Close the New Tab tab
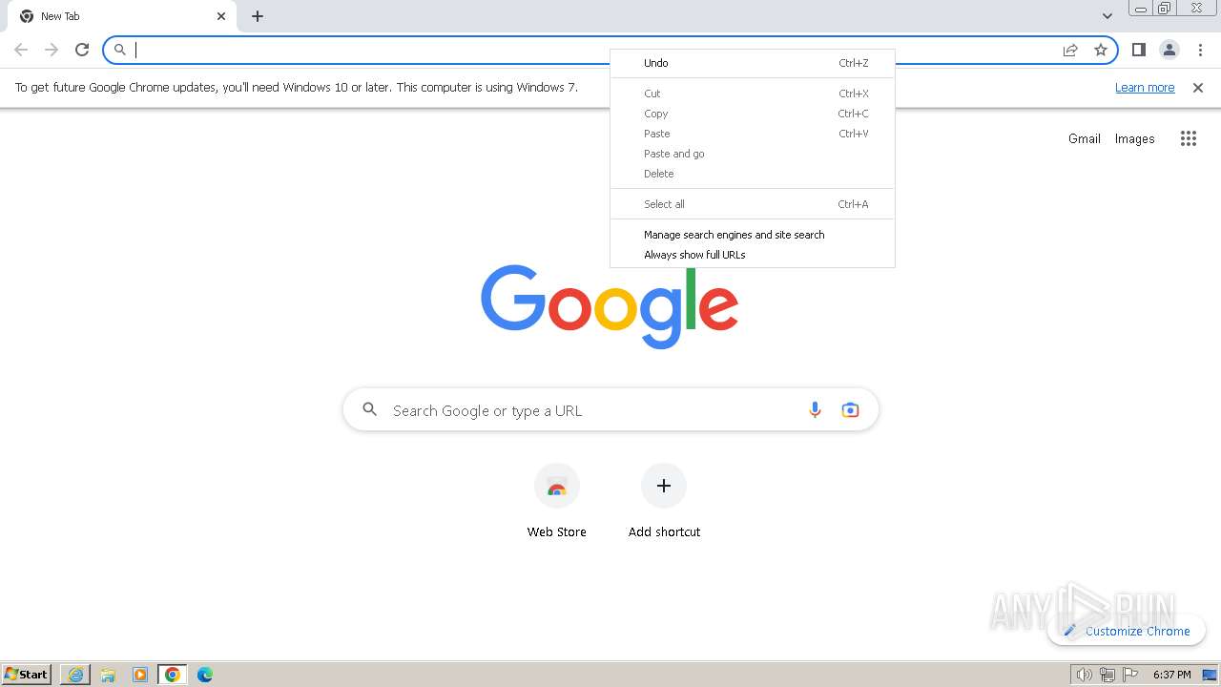Image resolution: width=1221 pixels, height=687 pixels. 221,16
